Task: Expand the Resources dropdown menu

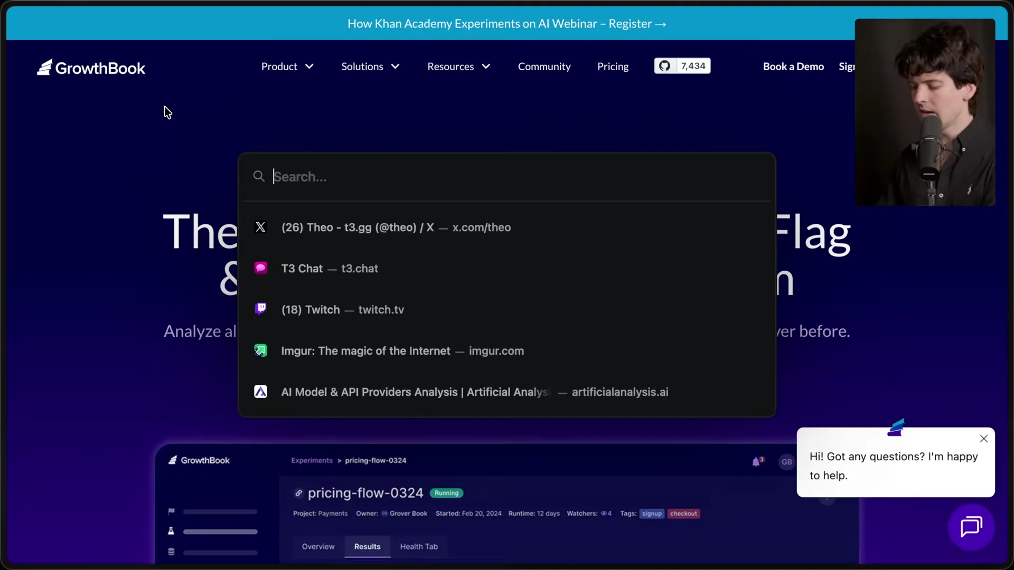Action: pyautogui.click(x=458, y=66)
